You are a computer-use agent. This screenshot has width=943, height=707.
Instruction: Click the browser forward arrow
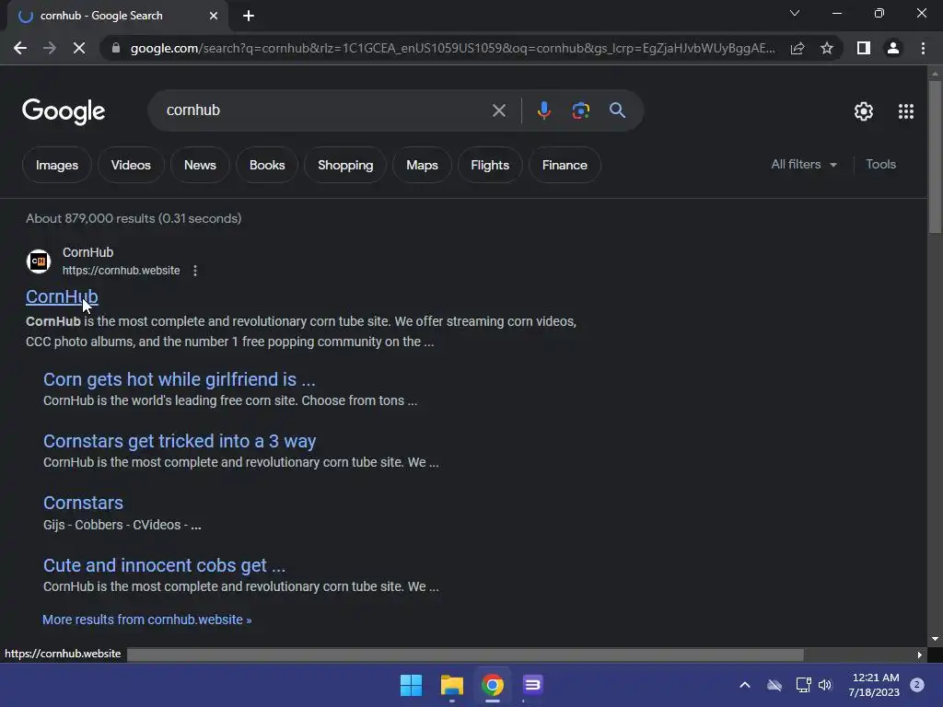coord(50,48)
